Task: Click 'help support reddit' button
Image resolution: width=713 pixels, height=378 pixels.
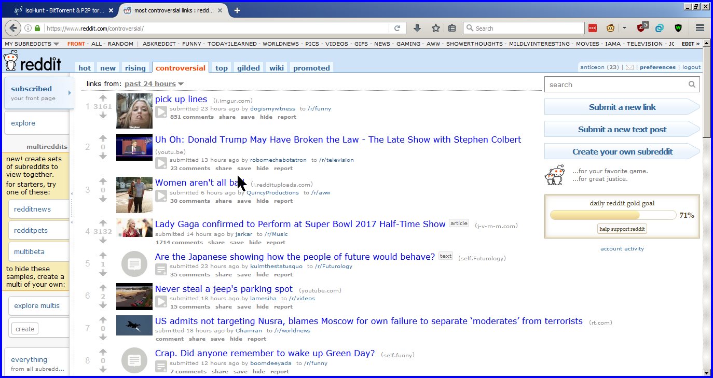Action: click(622, 229)
